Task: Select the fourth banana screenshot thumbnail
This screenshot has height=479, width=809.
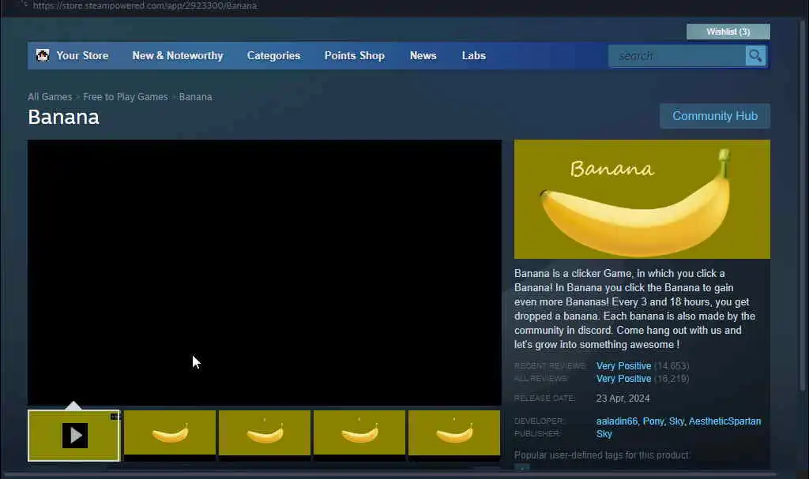Action: click(x=359, y=432)
